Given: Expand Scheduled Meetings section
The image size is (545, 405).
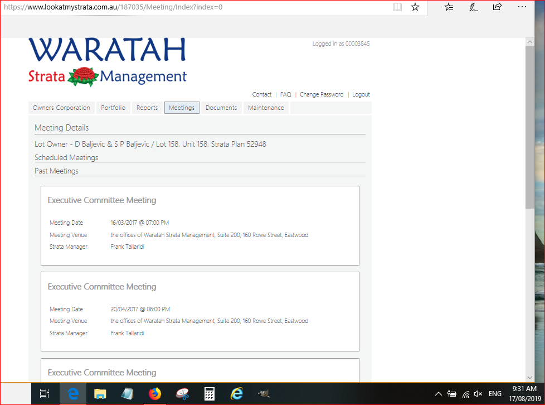Looking at the screenshot, I should (x=66, y=158).
